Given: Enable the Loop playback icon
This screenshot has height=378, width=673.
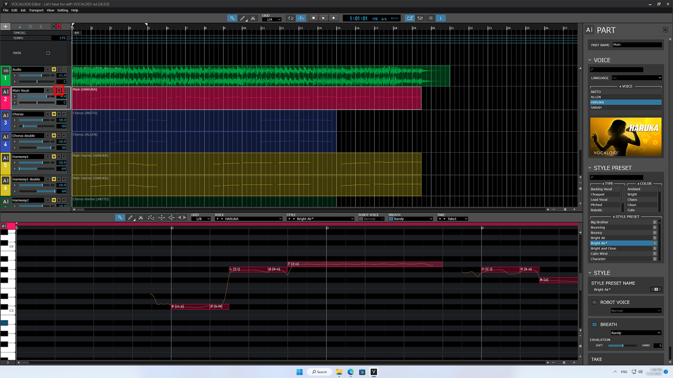Looking at the screenshot, I should [290, 18].
